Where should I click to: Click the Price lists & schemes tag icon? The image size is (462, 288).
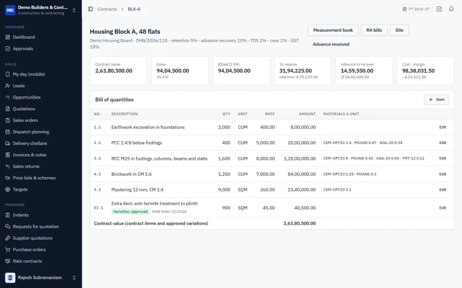[8, 178]
